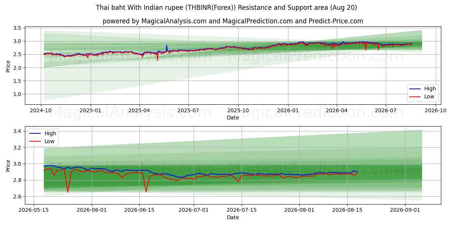The image size is (453, 226).
Task: Click the '2025-04' tick label on the top chart
Action: 139,110
